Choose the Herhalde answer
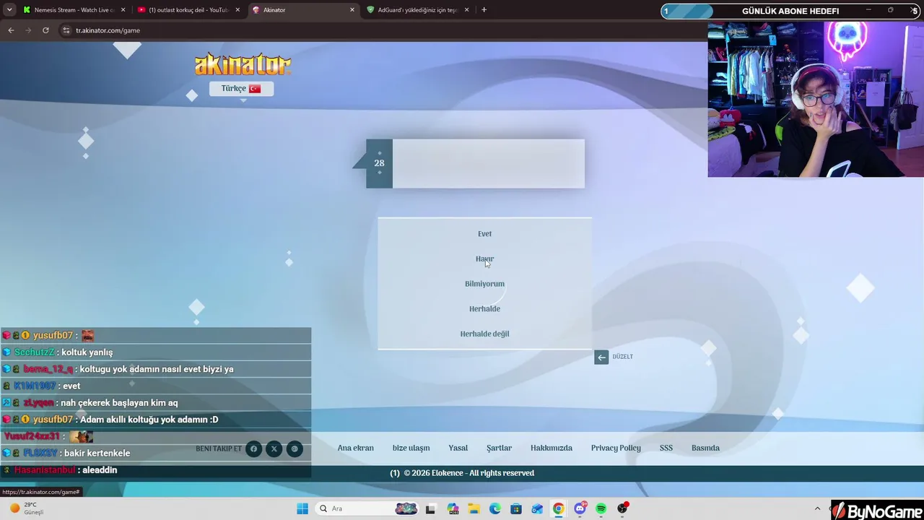The height and width of the screenshot is (520, 924). 484,309
